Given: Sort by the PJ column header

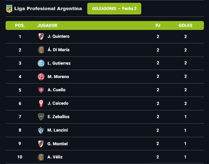Looking at the screenshot, I should [x=158, y=25].
